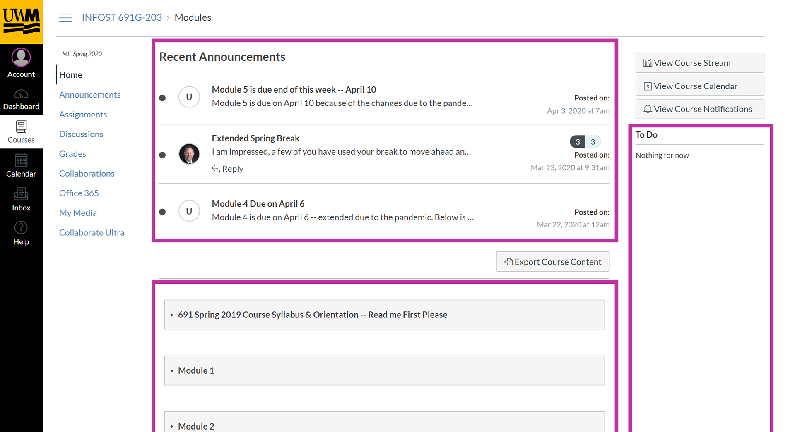This screenshot has width=795, height=432.
Task: Expand Module 2 using its triangle
Action: point(172,426)
